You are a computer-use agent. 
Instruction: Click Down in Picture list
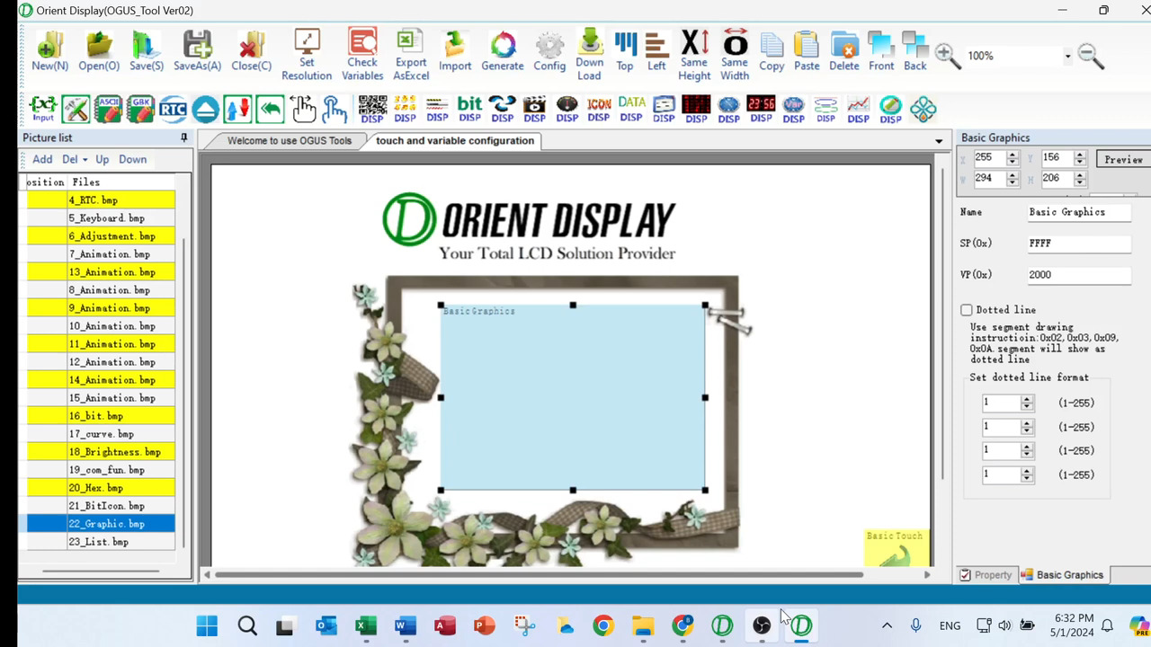point(132,159)
